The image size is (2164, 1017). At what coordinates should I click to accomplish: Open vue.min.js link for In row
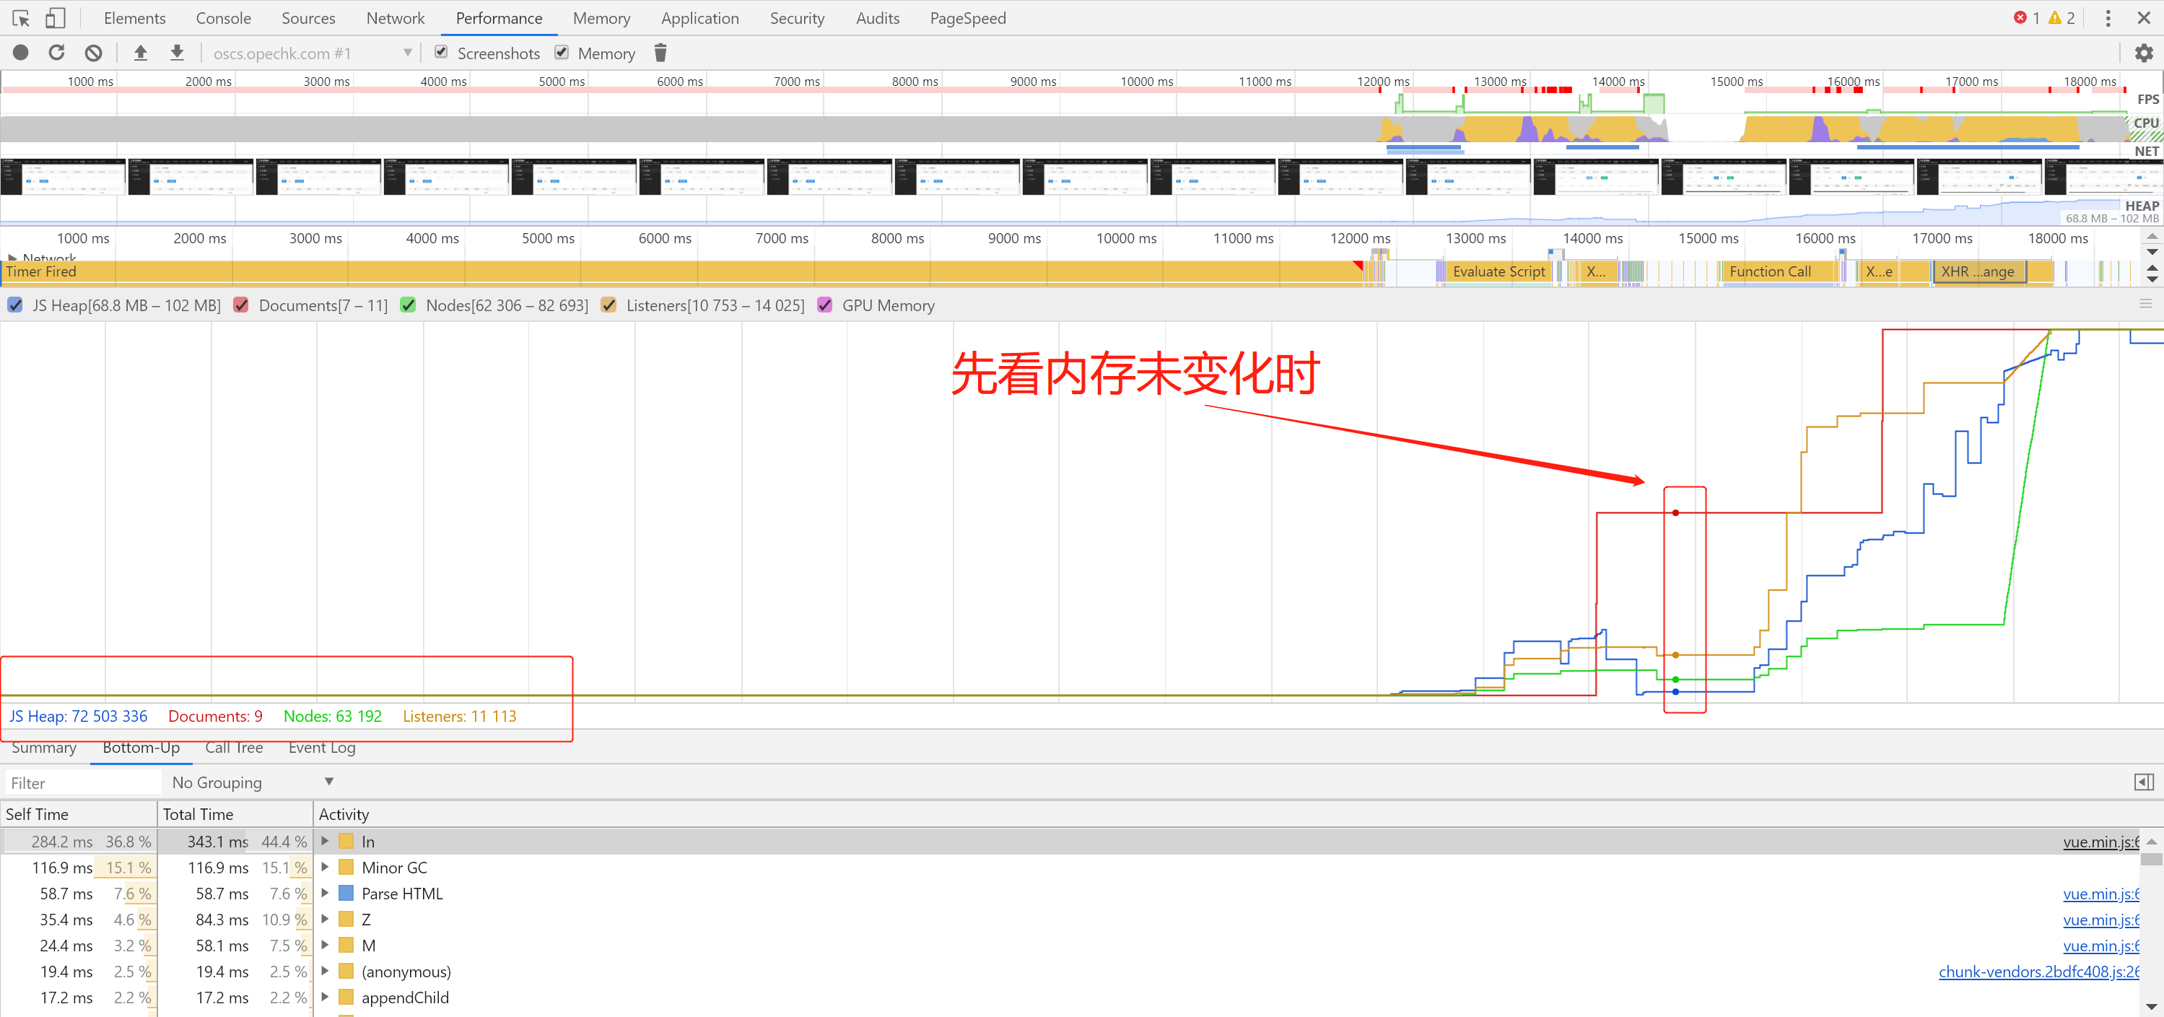(x=2101, y=842)
